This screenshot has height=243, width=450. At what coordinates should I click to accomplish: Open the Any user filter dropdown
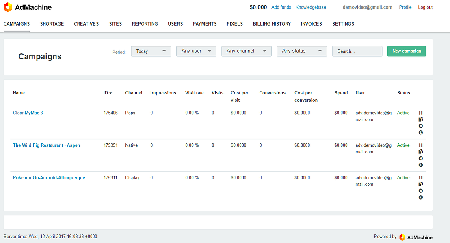pos(196,51)
